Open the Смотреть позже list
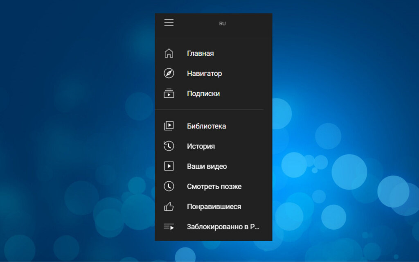 [x=214, y=187]
